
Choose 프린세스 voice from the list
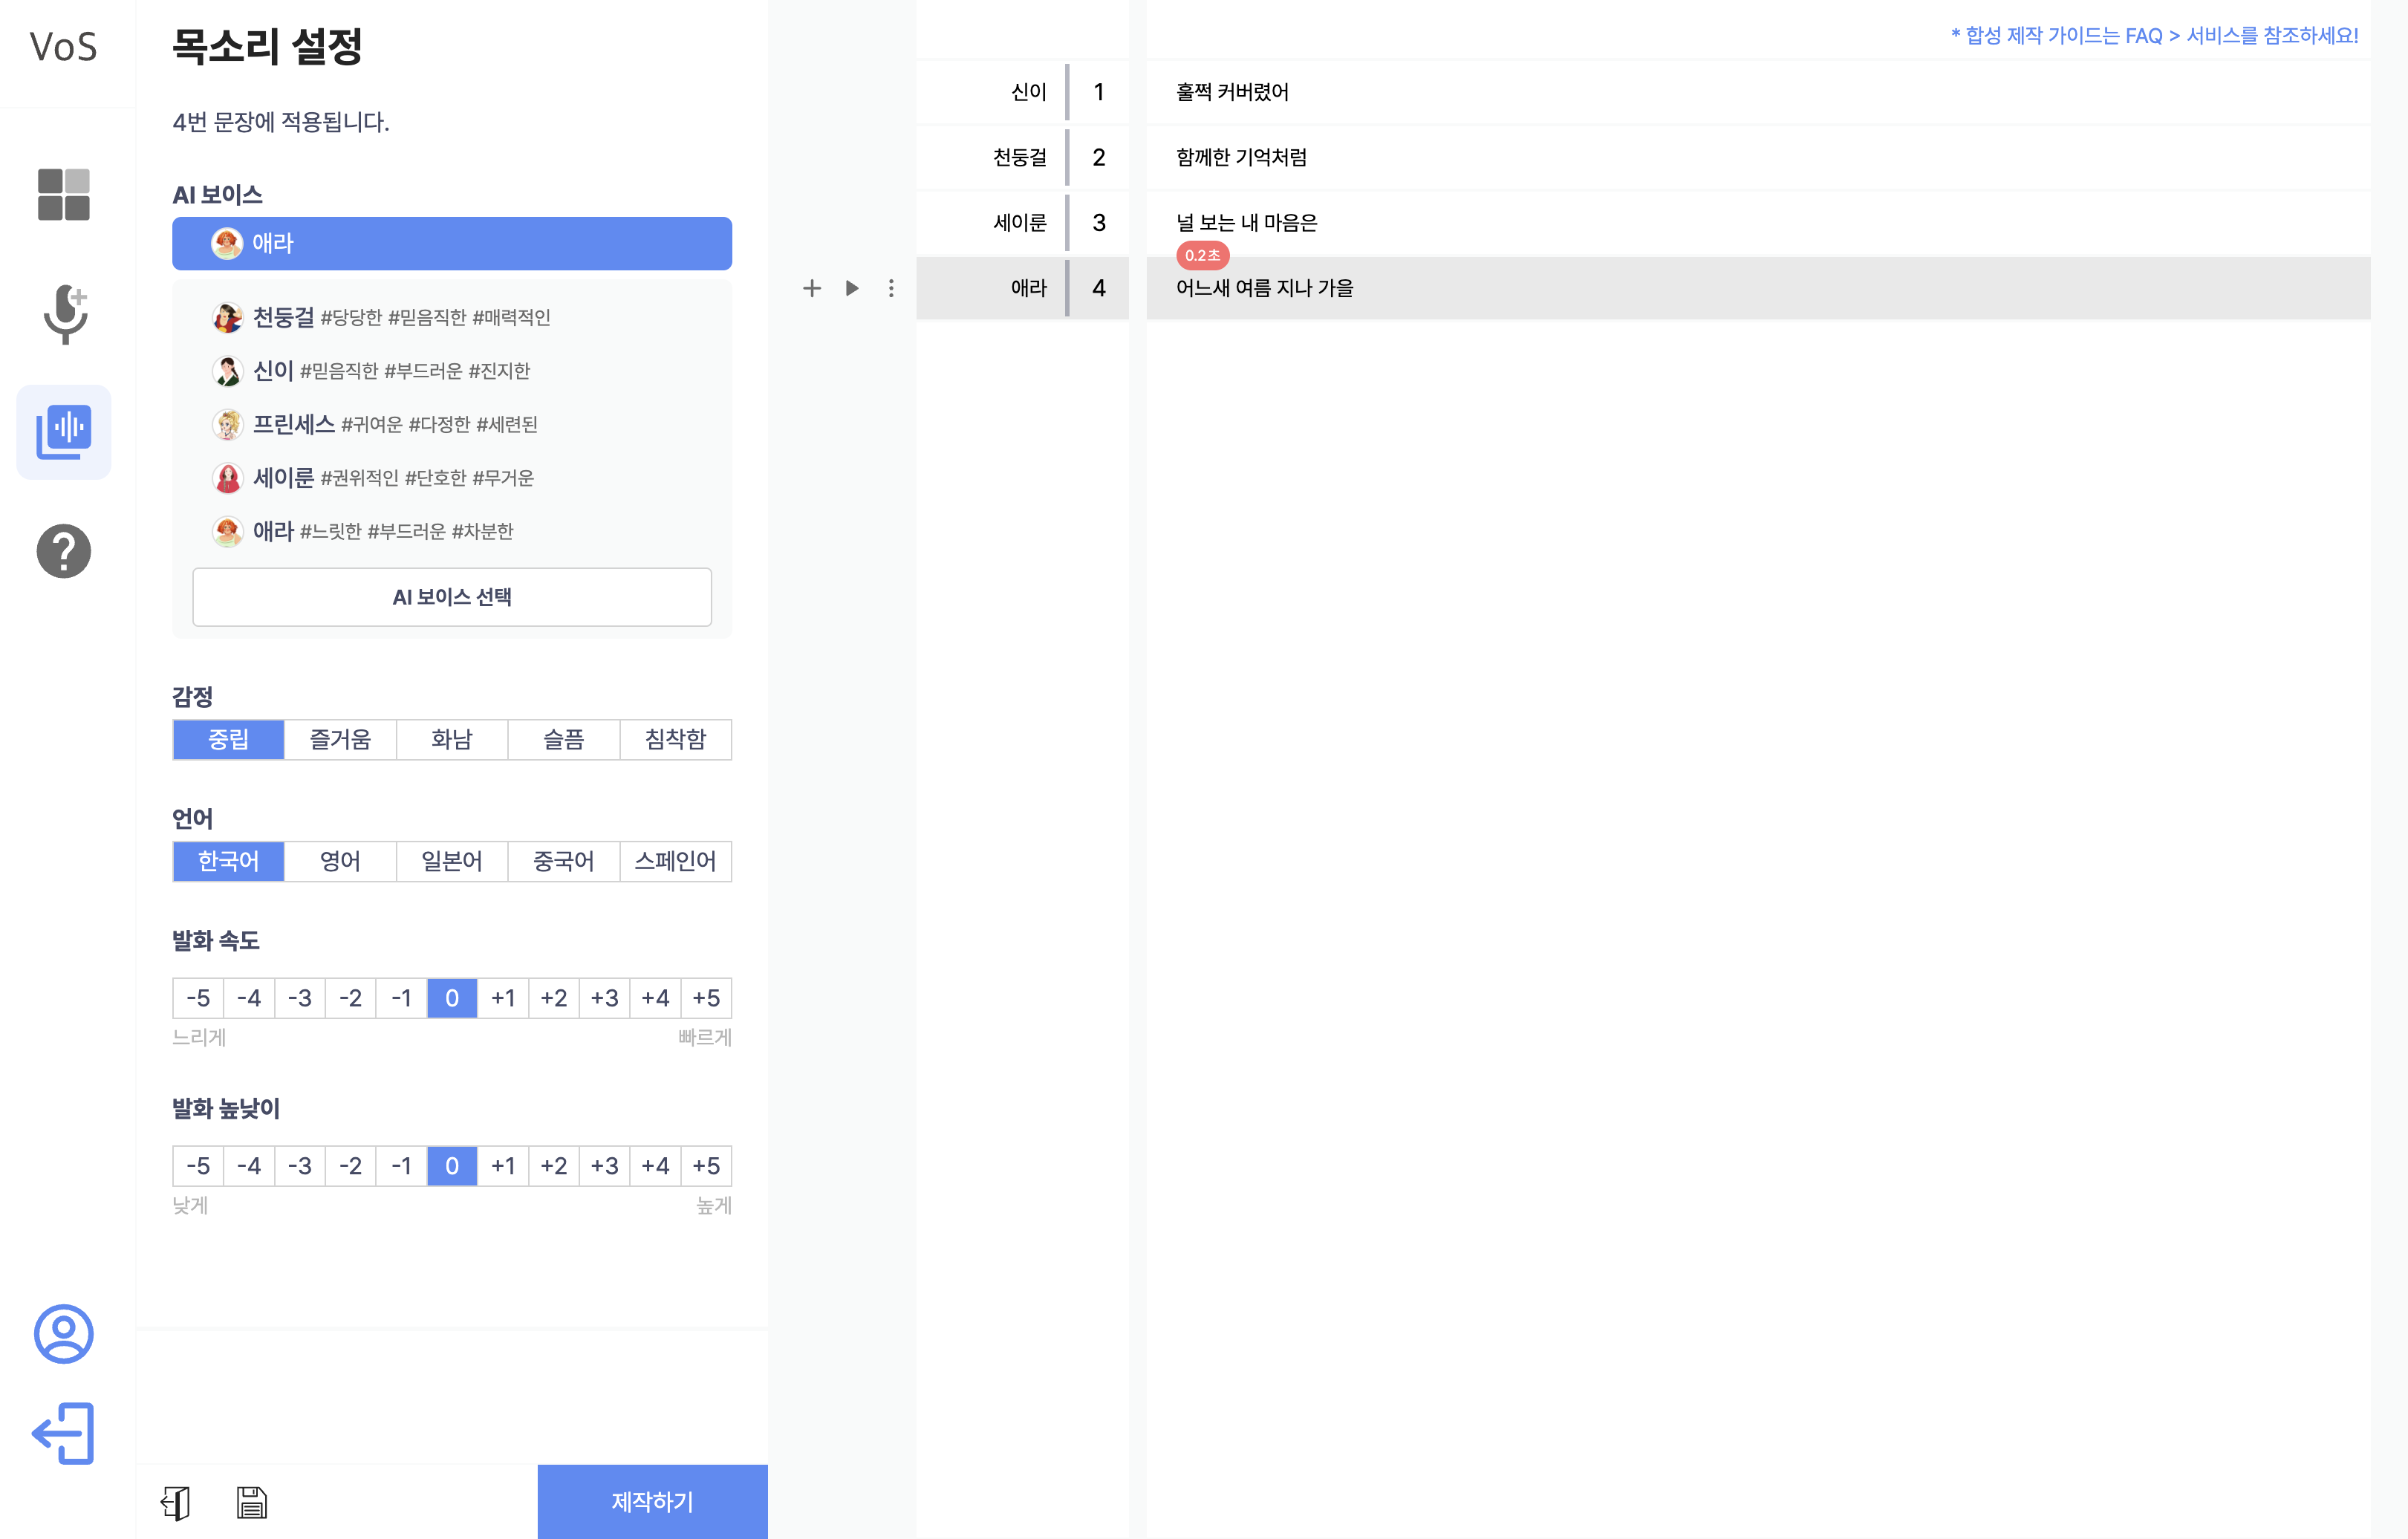(x=294, y=424)
